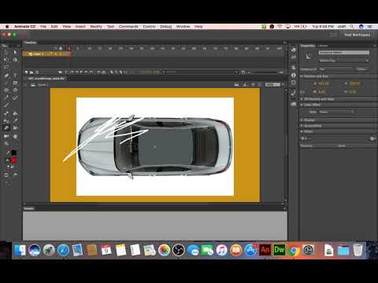Open the Color panel icon
This screenshot has height=283, width=378.
tap(294, 50)
